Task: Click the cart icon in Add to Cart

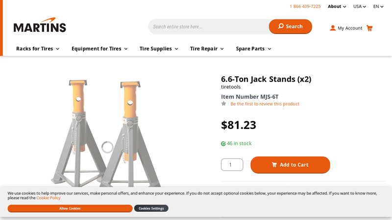Action: pos(274,165)
